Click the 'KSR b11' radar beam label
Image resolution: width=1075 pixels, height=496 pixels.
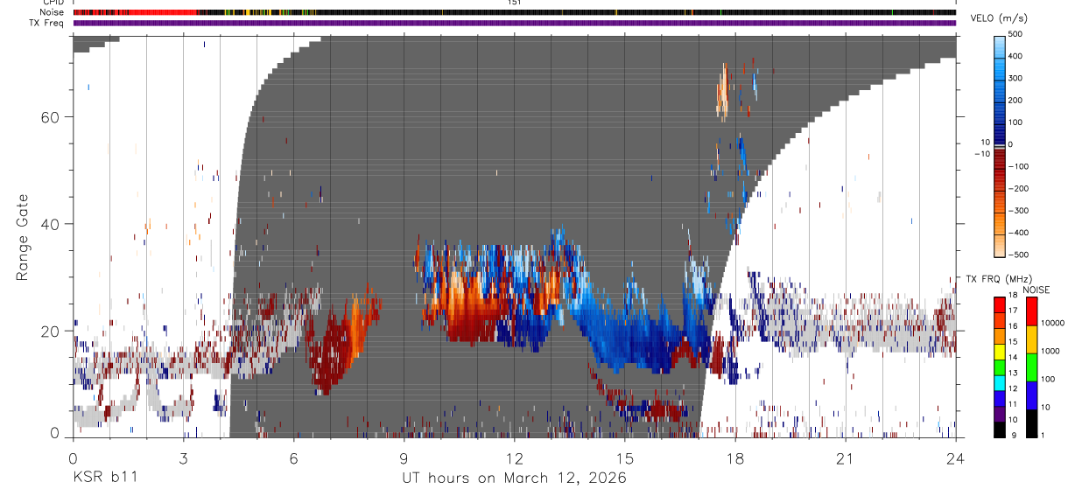click(104, 479)
